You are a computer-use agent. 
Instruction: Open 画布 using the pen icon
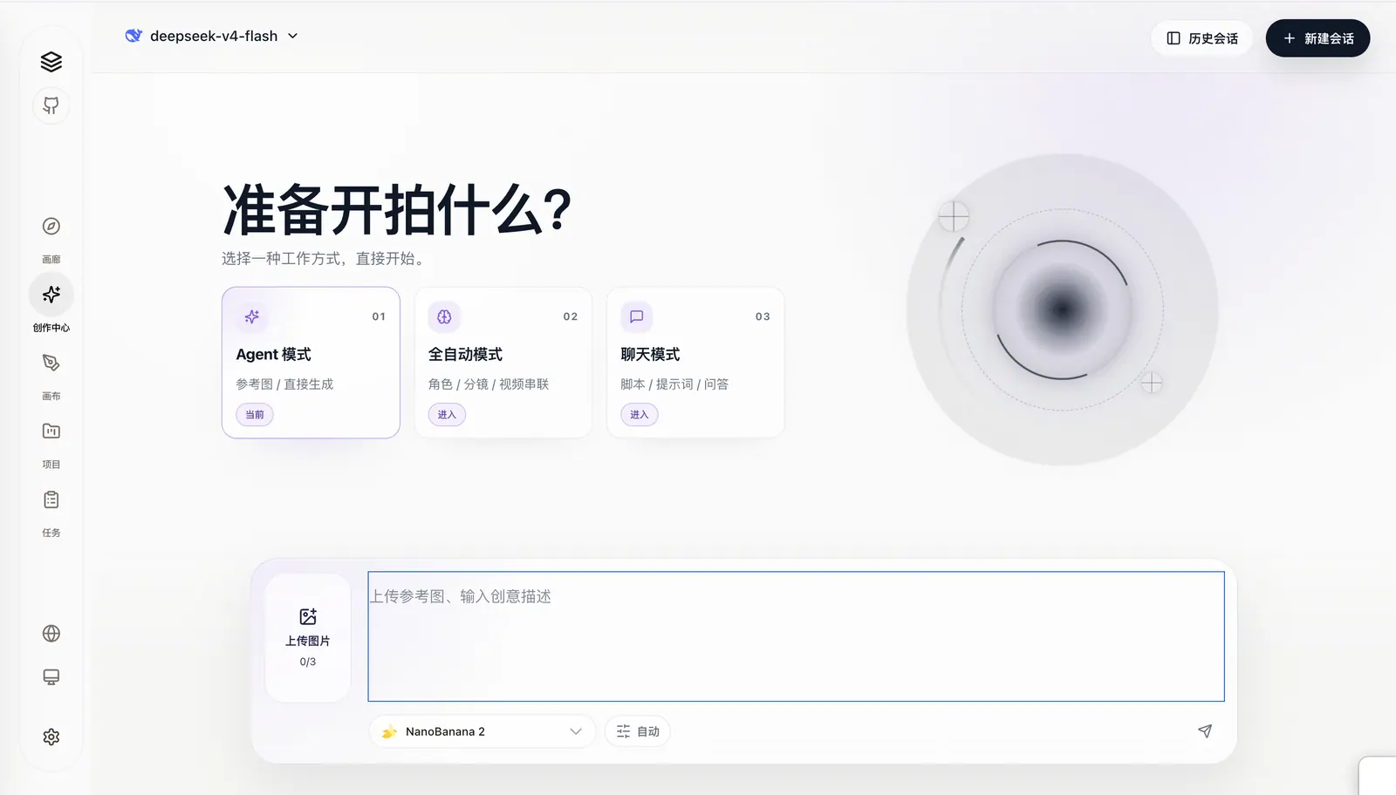51,363
